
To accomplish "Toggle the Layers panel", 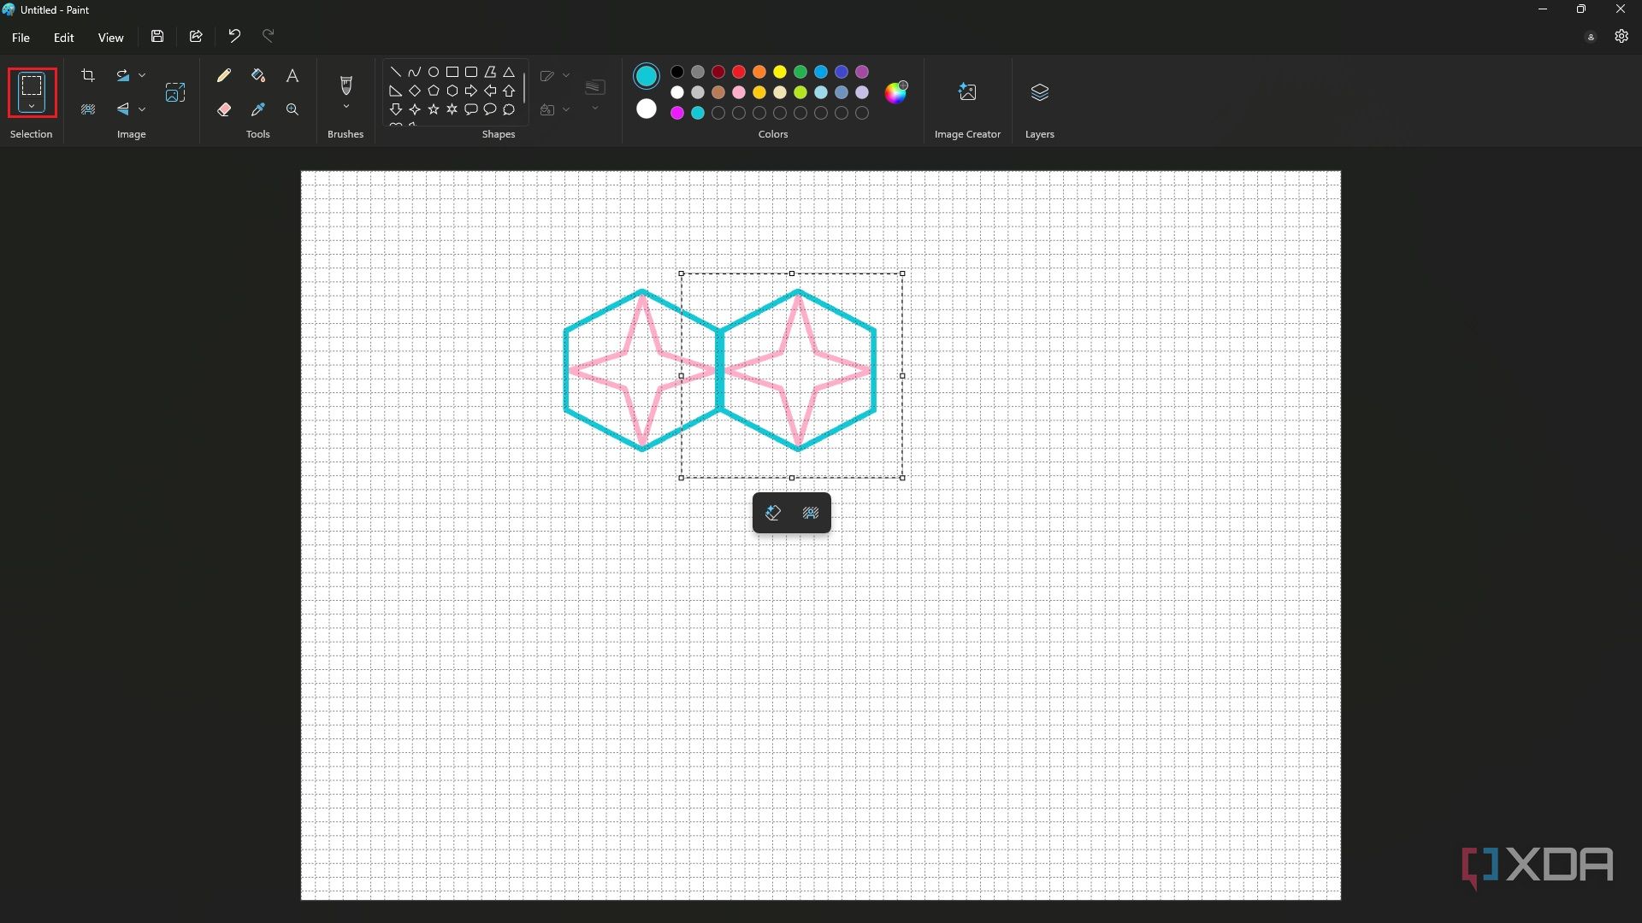I will [x=1040, y=92].
